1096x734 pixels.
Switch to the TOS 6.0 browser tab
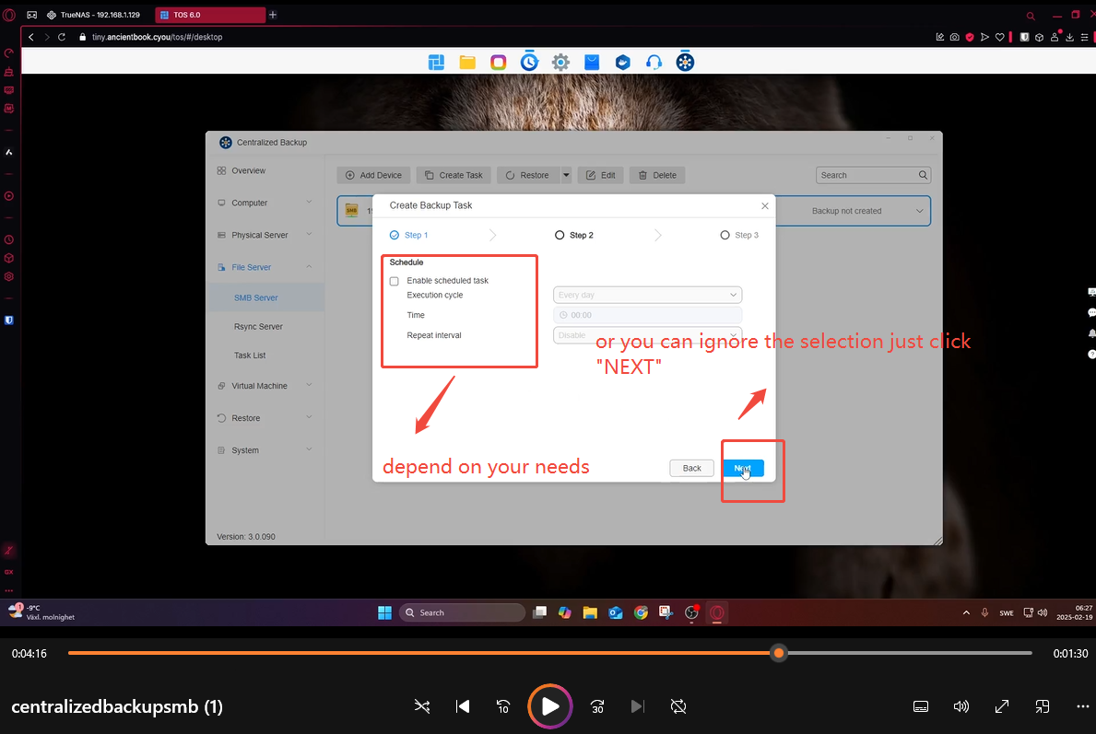tap(209, 15)
